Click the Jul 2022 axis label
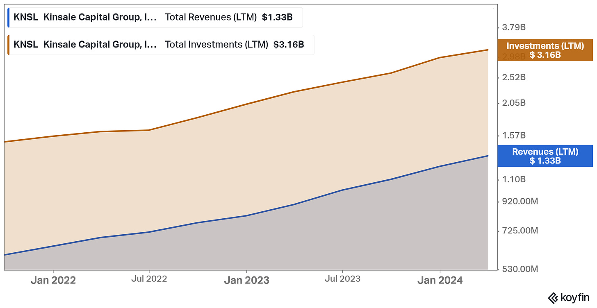The height and width of the screenshot is (308, 597). click(x=149, y=279)
